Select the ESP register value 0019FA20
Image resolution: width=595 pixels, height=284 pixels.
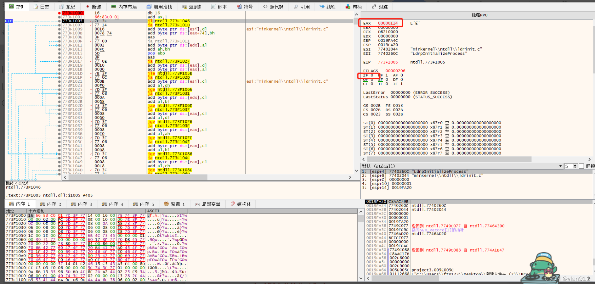tap(388, 45)
